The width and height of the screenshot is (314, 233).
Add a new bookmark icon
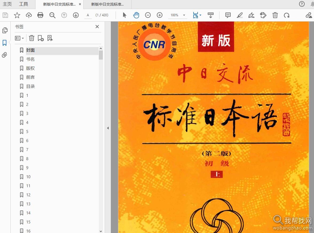coord(41,38)
